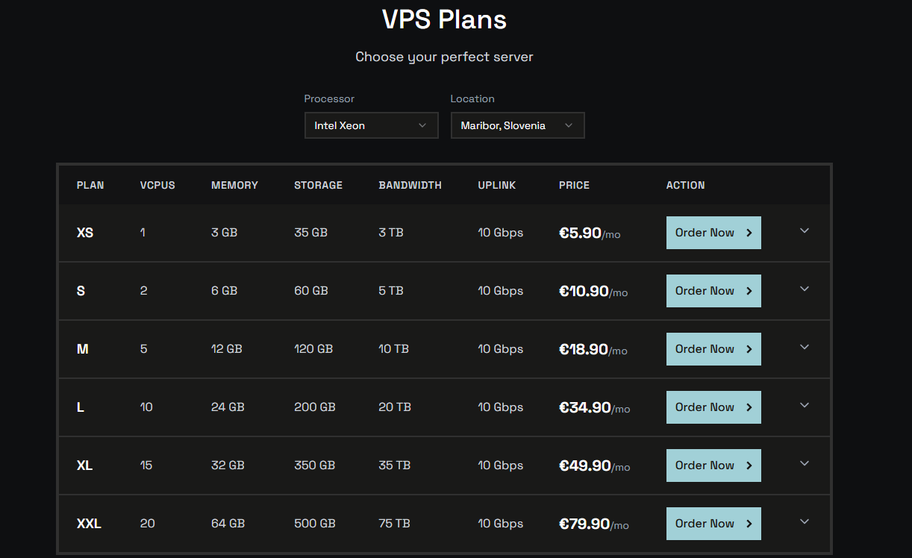Click the Location dropdown arrow icon
The image size is (912, 558).
pos(569,125)
